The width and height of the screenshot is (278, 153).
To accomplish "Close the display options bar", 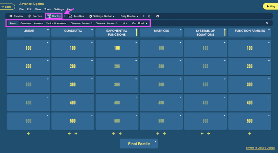I will tap(267, 23).
